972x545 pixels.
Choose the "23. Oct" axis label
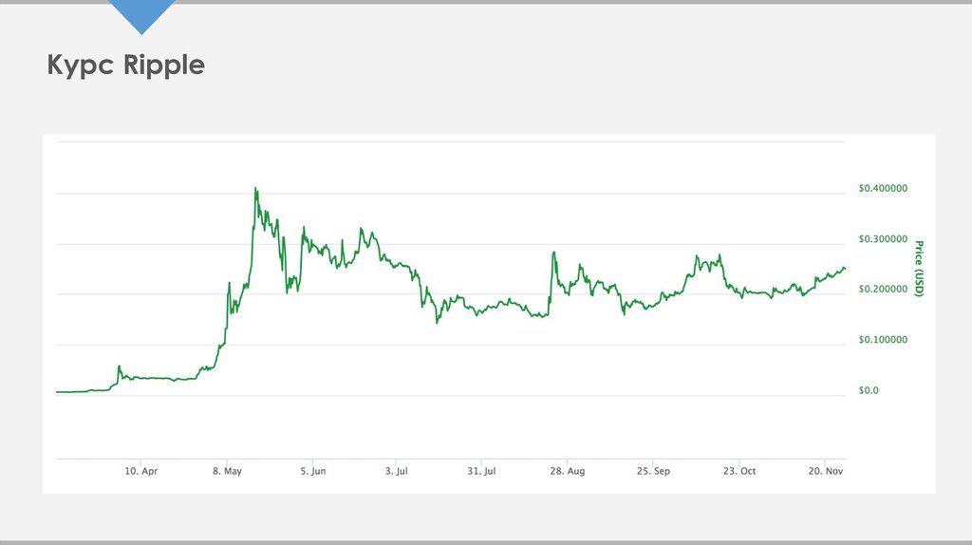(738, 470)
